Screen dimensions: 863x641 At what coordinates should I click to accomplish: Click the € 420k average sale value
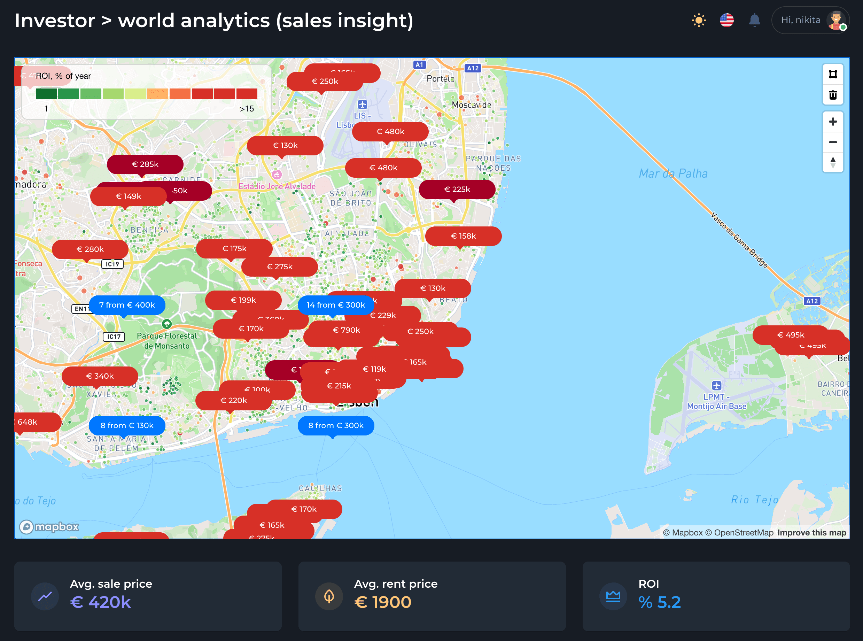tap(100, 602)
